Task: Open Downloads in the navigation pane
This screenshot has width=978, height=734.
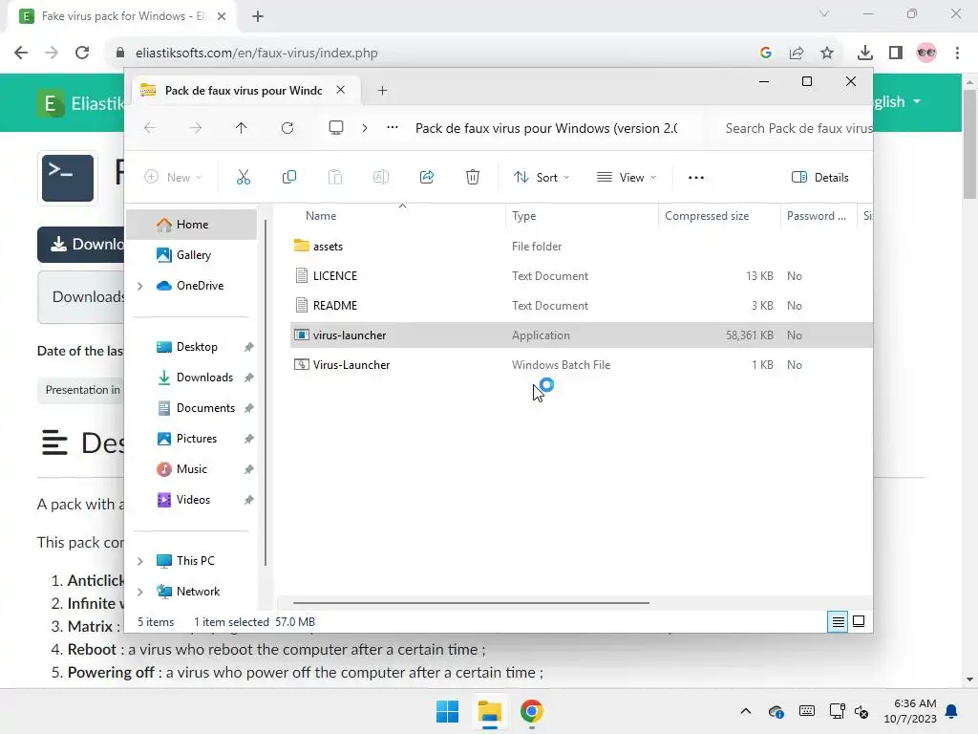Action: point(191,378)
